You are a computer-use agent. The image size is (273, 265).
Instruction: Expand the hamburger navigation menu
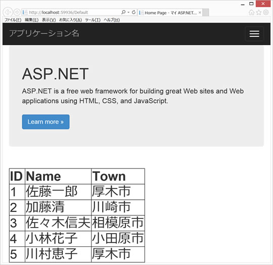point(254,34)
